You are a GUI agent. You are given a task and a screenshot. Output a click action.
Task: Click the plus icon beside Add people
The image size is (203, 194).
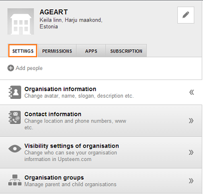[10, 68]
